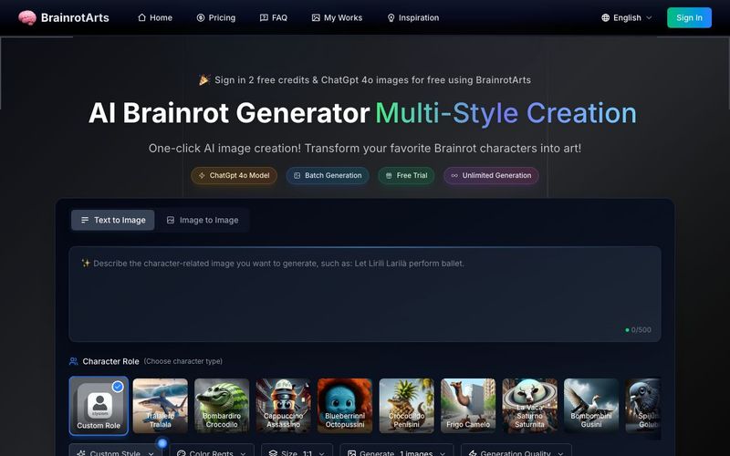The height and width of the screenshot is (456, 730).
Task: Focus the image description text box
Action: coord(364,294)
